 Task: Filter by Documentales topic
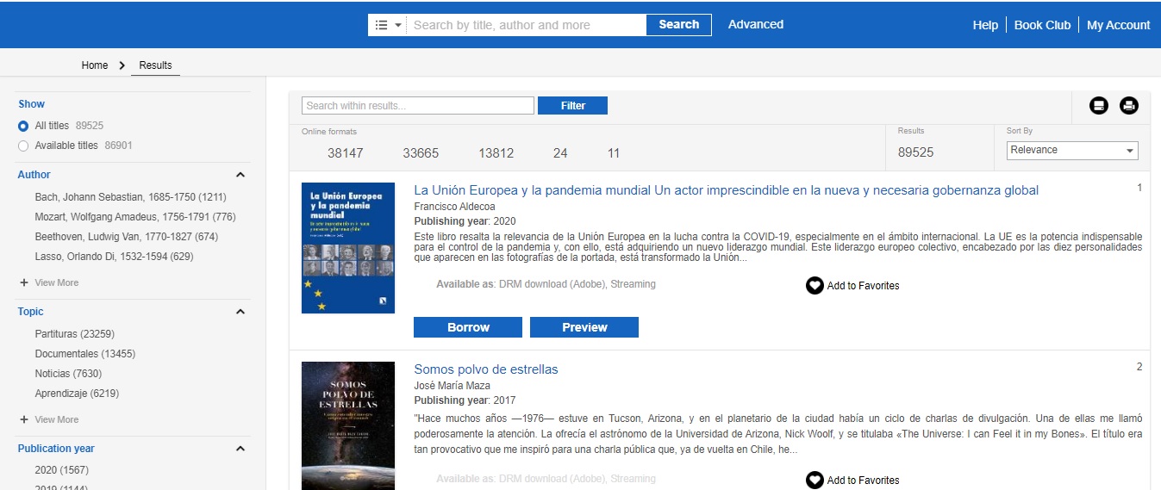[x=85, y=354]
